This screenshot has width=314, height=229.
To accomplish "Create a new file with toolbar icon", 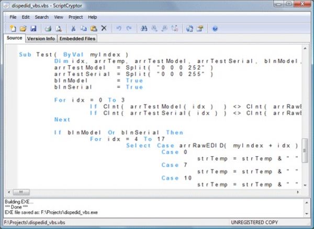I will tap(13, 29).
